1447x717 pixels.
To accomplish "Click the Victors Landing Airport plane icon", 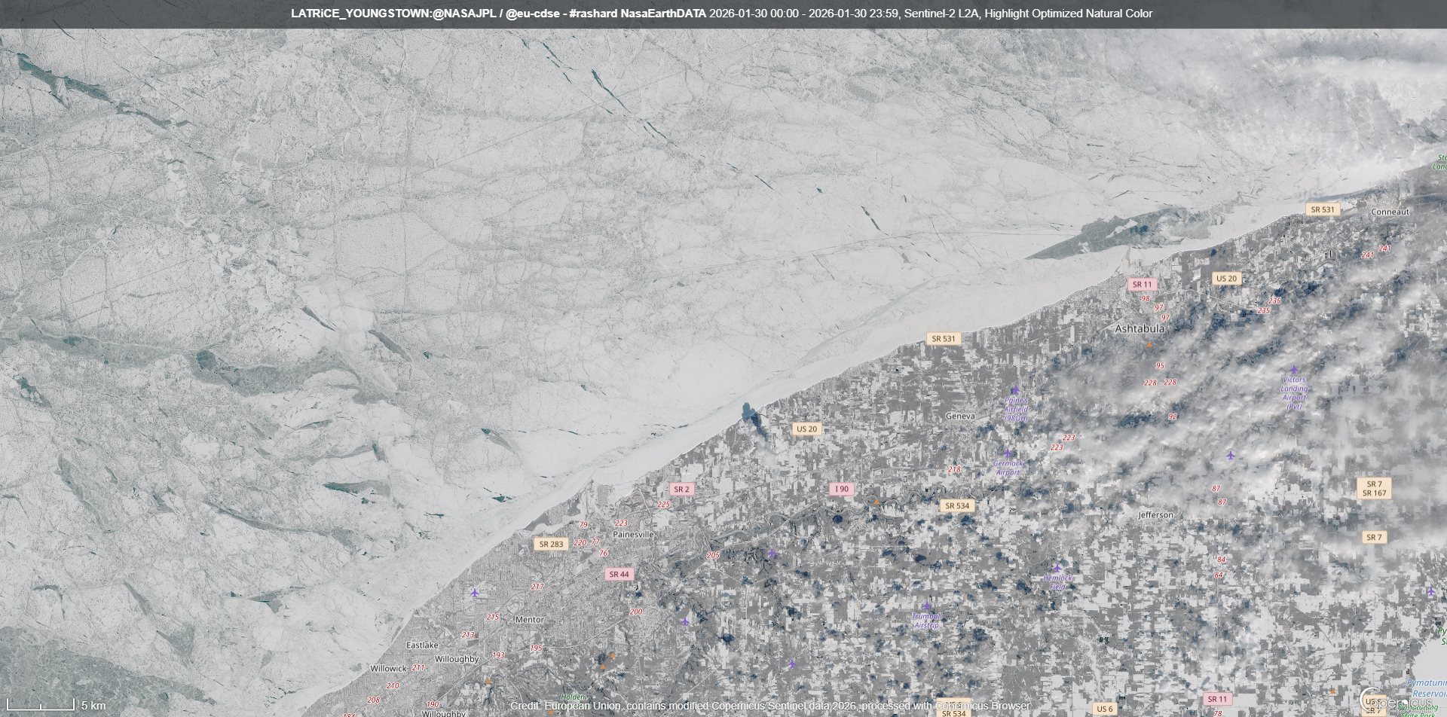I will (x=1294, y=370).
